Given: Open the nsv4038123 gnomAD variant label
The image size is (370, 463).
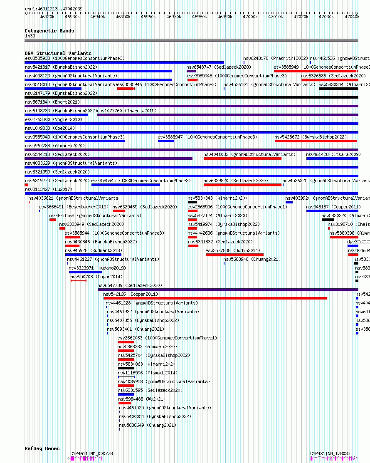Looking at the screenshot, I should pos(71,76).
